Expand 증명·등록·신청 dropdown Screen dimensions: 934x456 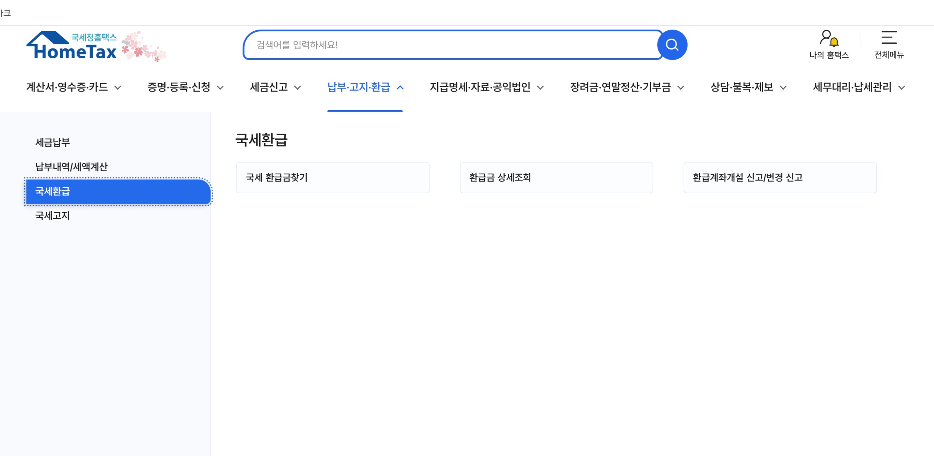point(185,88)
